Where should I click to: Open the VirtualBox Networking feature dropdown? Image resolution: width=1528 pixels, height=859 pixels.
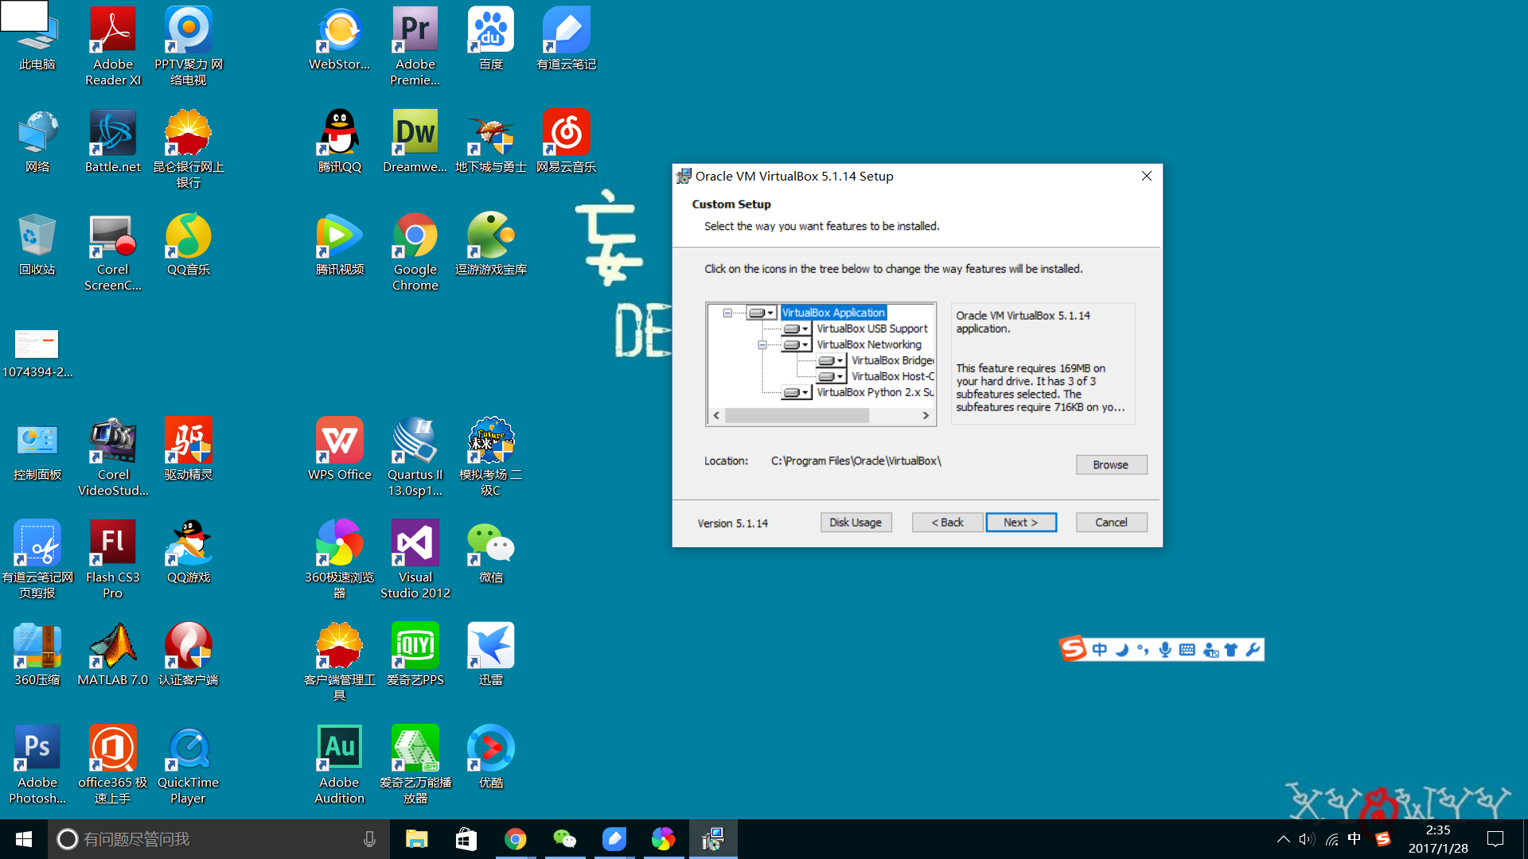tap(797, 344)
